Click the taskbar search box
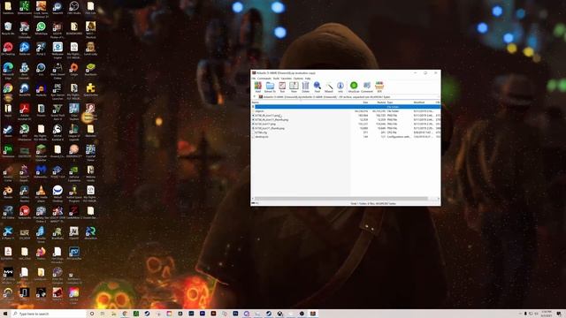The width and height of the screenshot is (566, 318). (x=49, y=314)
